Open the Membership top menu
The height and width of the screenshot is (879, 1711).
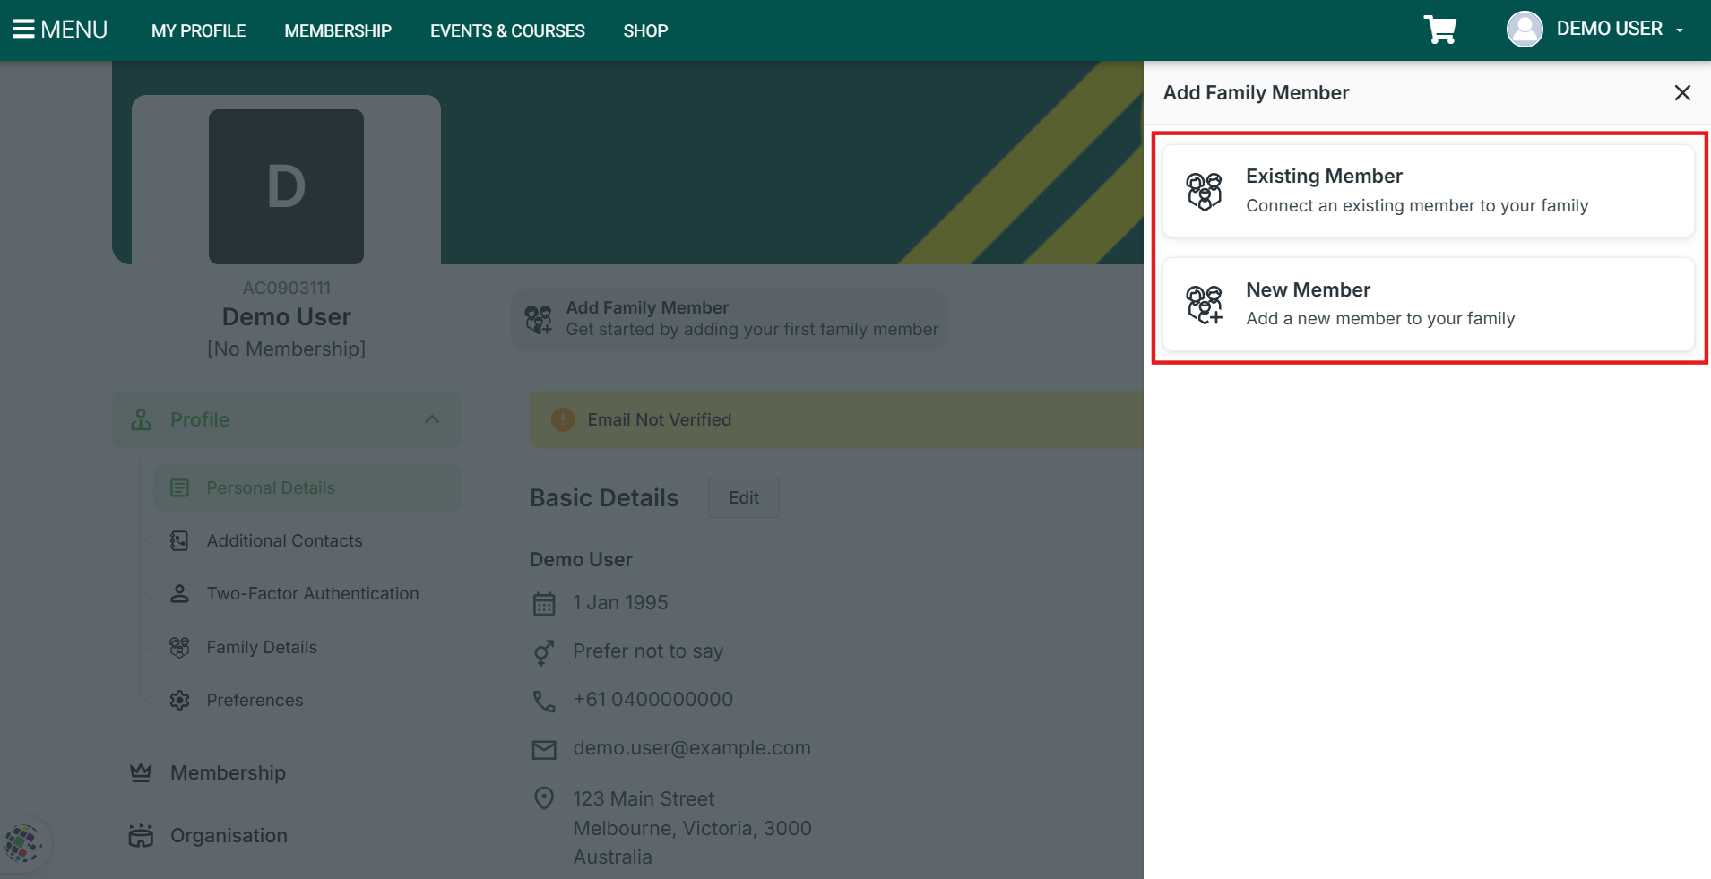click(x=338, y=30)
